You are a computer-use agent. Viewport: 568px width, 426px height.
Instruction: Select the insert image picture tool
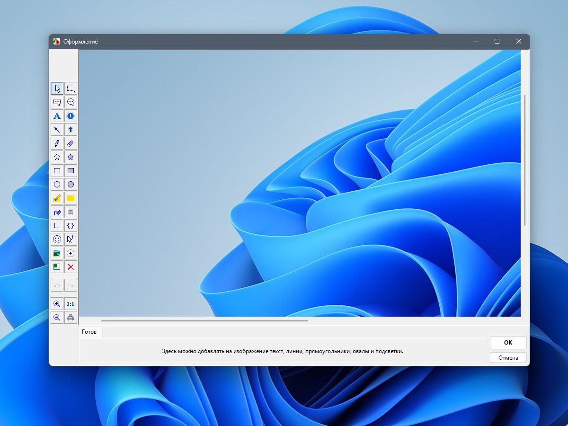coord(57,253)
